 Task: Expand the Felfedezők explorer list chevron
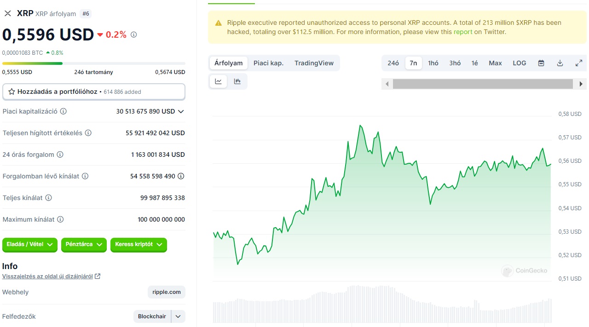179,316
